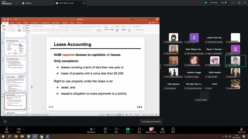The width and height of the screenshot is (248, 139).
Task: Click the PowerPoint home icon in title bar
Action: tap(4, 19)
